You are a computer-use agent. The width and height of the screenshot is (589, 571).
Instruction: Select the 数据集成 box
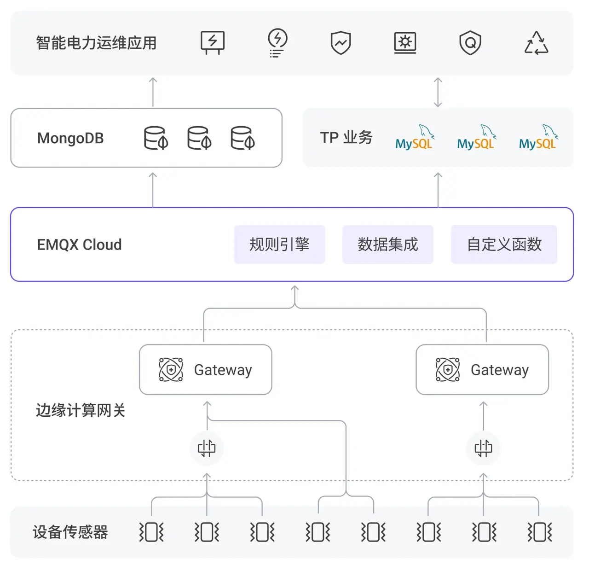(388, 245)
